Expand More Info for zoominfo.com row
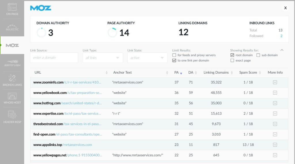 [275, 82]
